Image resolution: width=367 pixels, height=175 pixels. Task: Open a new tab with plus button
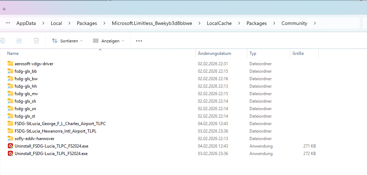[4, 9]
